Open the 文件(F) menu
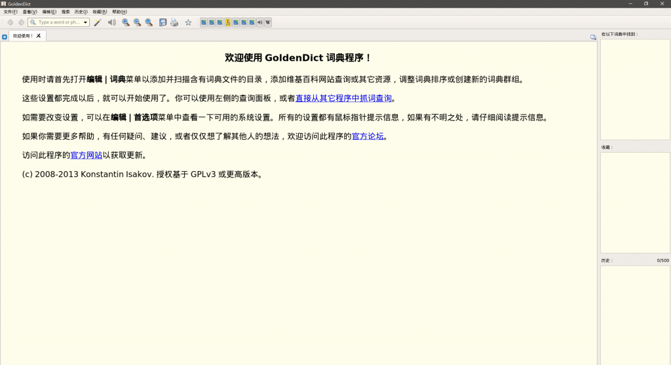This screenshot has width=671, height=365. pos(10,12)
